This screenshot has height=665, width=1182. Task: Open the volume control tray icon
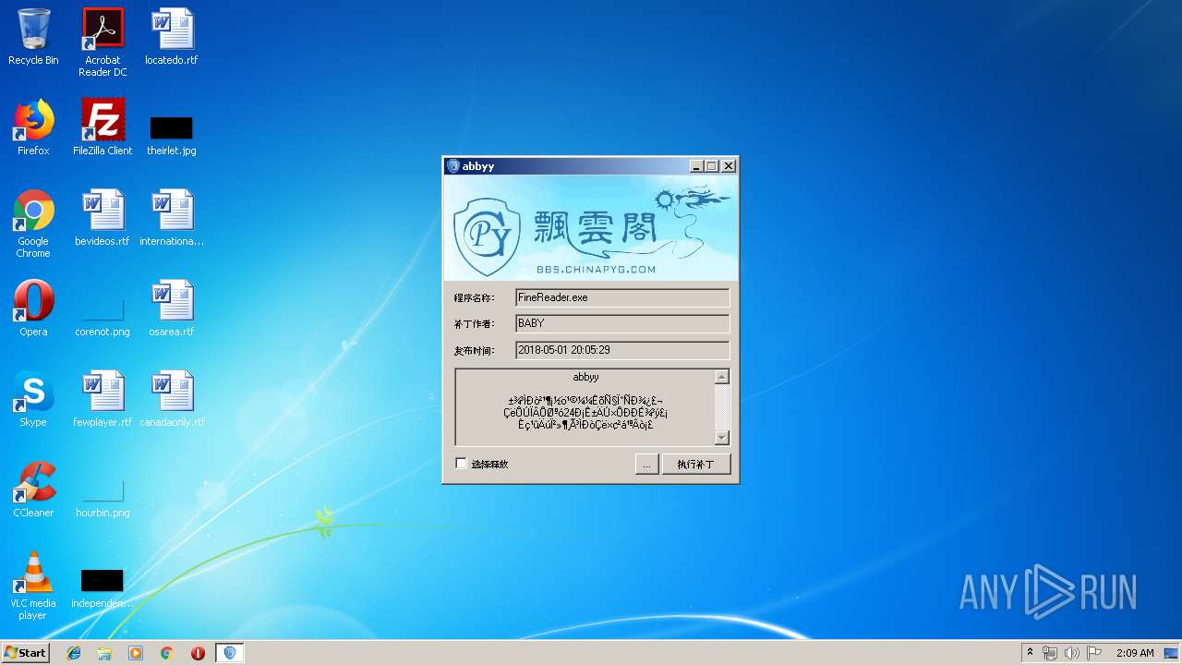pyautogui.click(x=1072, y=653)
